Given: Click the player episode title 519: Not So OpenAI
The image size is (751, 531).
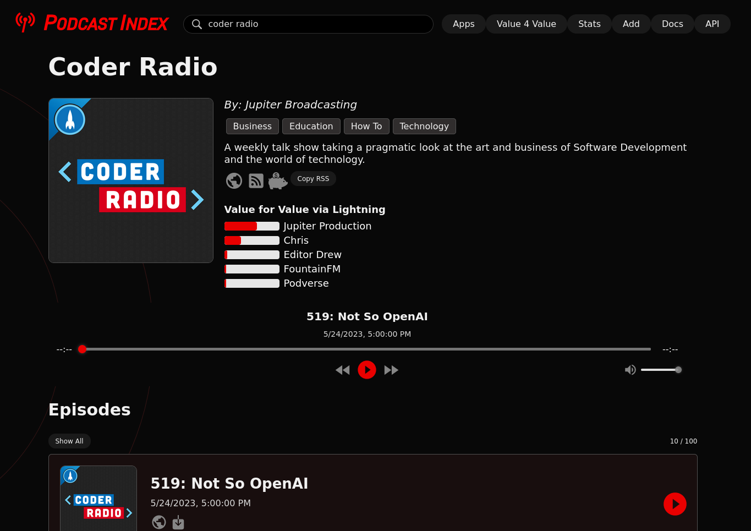Looking at the screenshot, I should point(367,316).
